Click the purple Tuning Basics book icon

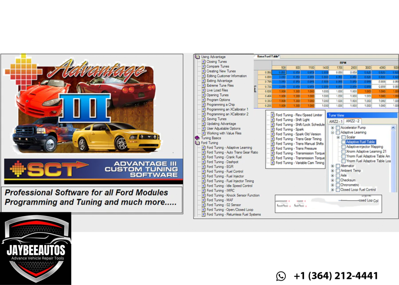point(197,138)
